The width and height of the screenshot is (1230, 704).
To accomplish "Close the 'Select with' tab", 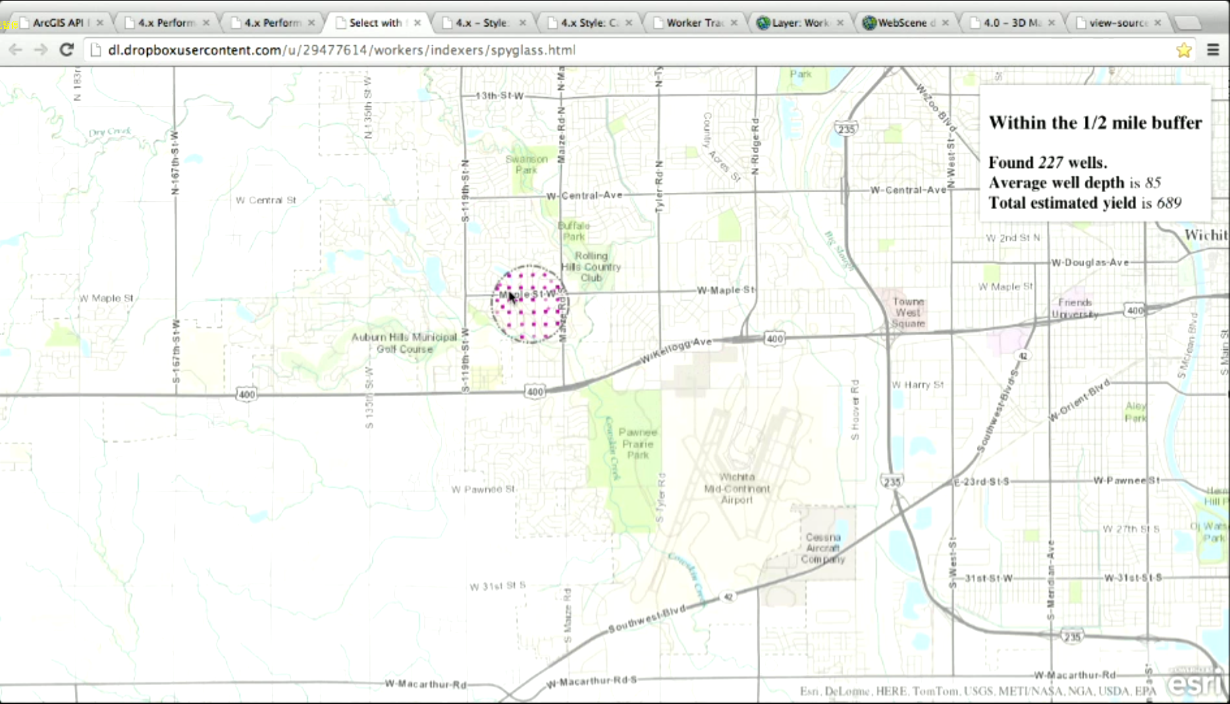I will [417, 22].
